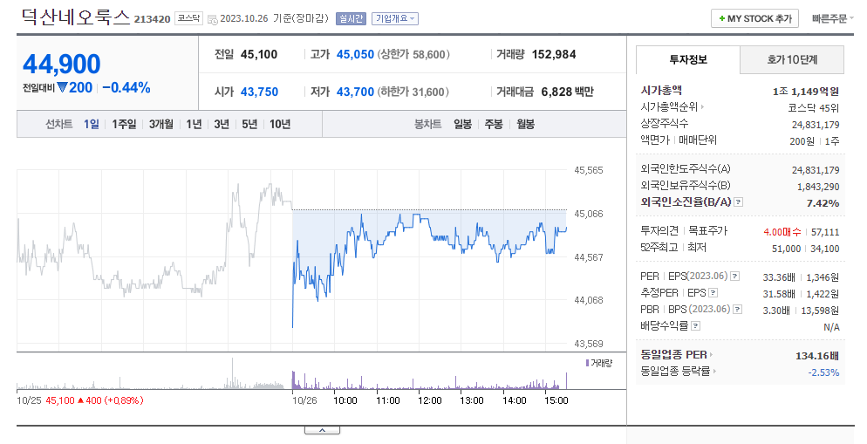This screenshot has height=444, width=867.
Task: Switch to the 호가10단계 tab
Action: coord(792,59)
